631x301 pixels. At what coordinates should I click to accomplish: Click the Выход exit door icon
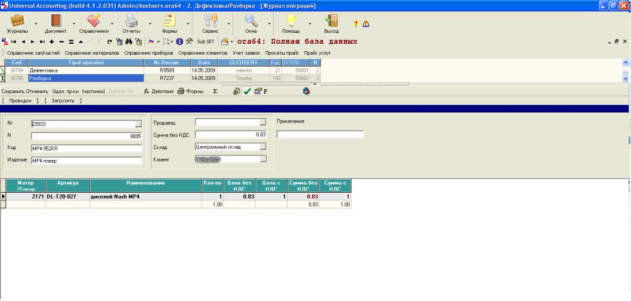click(x=331, y=21)
